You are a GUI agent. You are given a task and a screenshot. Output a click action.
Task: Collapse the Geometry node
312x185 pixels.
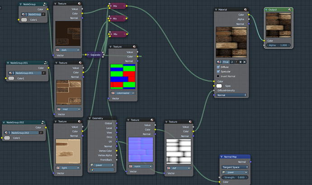(x=90, y=118)
